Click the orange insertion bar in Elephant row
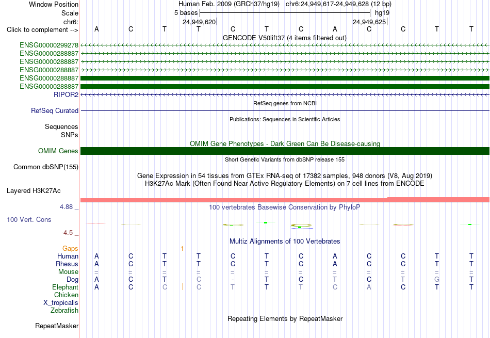 click(x=183, y=286)
